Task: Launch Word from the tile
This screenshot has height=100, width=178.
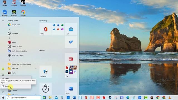Action: (x=71, y=89)
